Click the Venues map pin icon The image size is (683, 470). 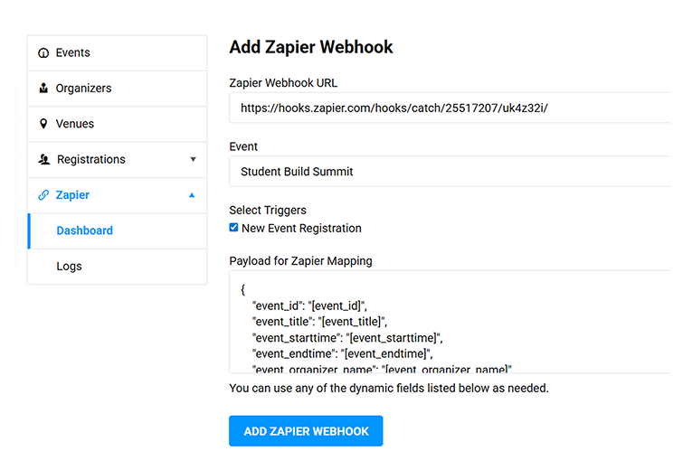tap(43, 124)
